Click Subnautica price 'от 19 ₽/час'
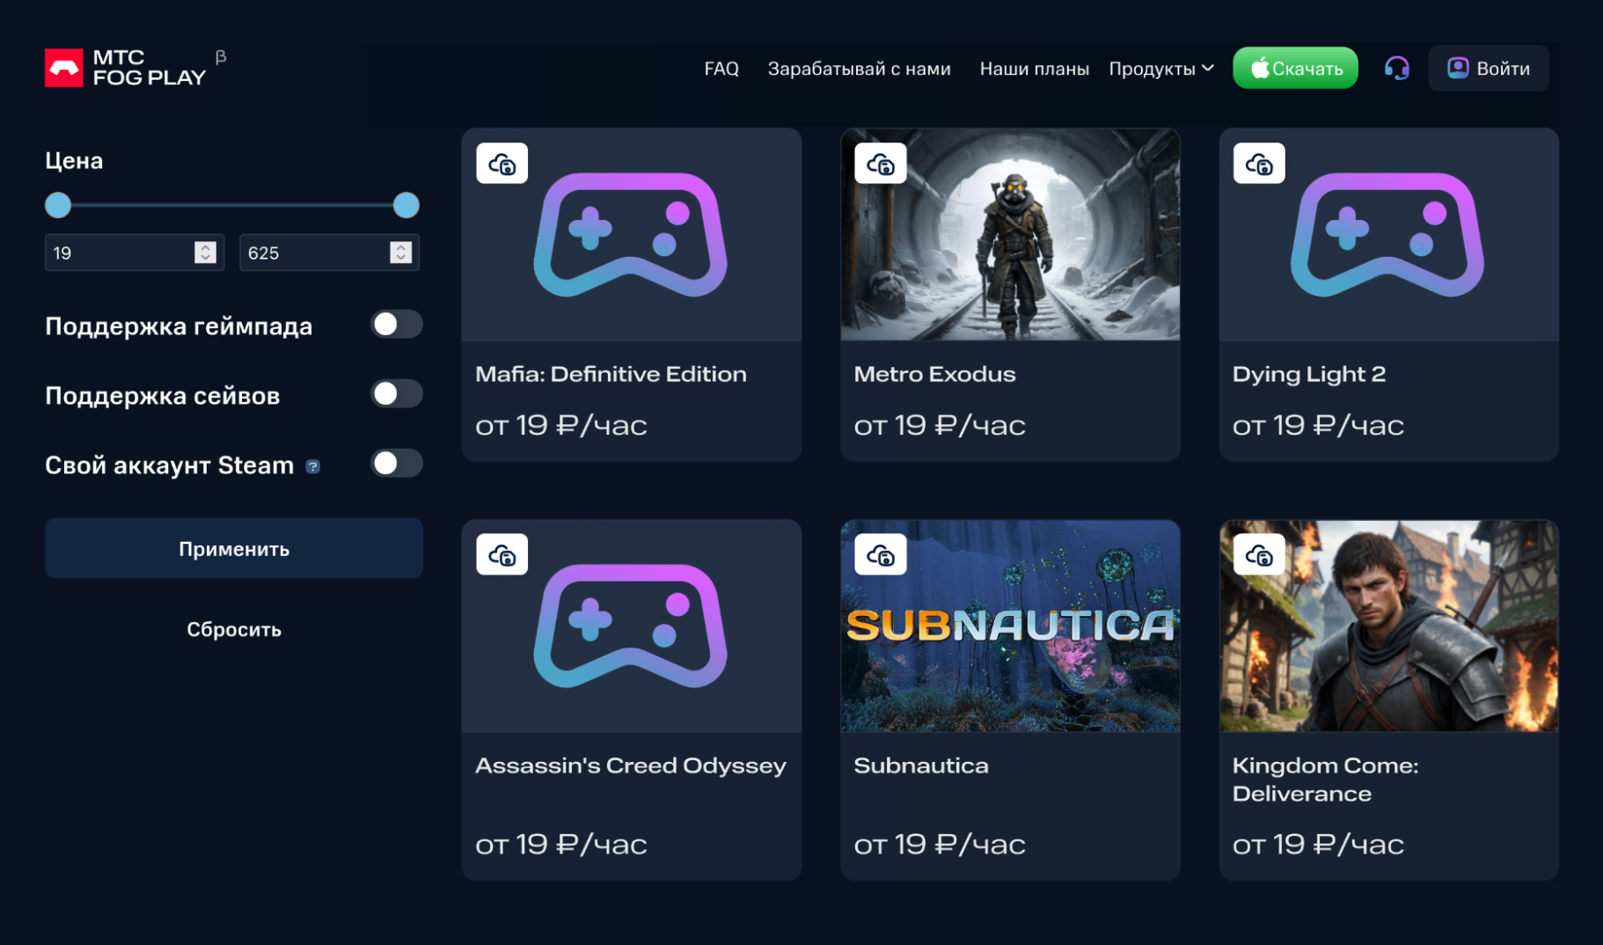This screenshot has height=945, width=1603. pos(940,845)
